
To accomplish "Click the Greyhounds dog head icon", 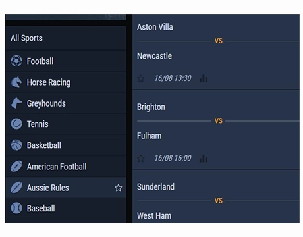I will (16, 103).
